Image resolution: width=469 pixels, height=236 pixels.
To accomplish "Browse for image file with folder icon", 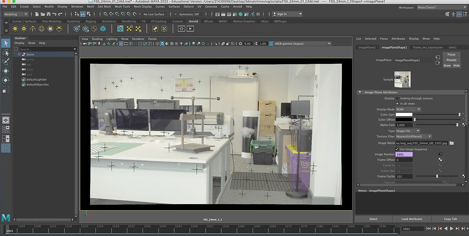I will pyautogui.click(x=452, y=144).
